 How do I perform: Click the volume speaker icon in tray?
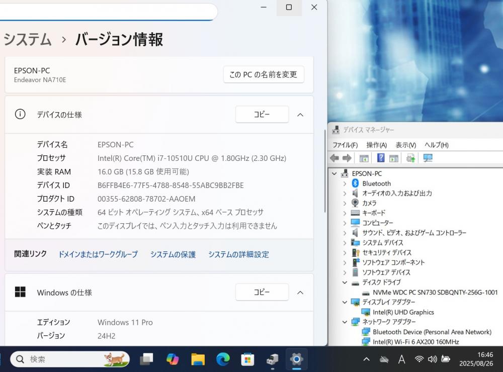click(x=432, y=359)
